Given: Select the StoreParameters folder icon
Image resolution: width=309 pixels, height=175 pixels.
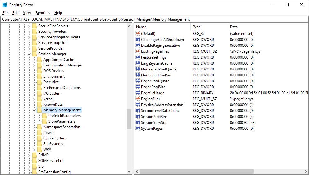Looking at the screenshot, I should point(44,121).
